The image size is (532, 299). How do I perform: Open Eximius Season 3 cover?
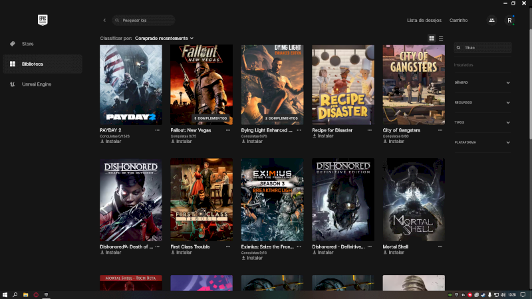click(x=272, y=200)
